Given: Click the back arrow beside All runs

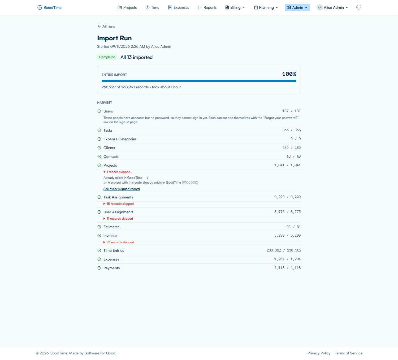Looking at the screenshot, I should click(x=99, y=26).
